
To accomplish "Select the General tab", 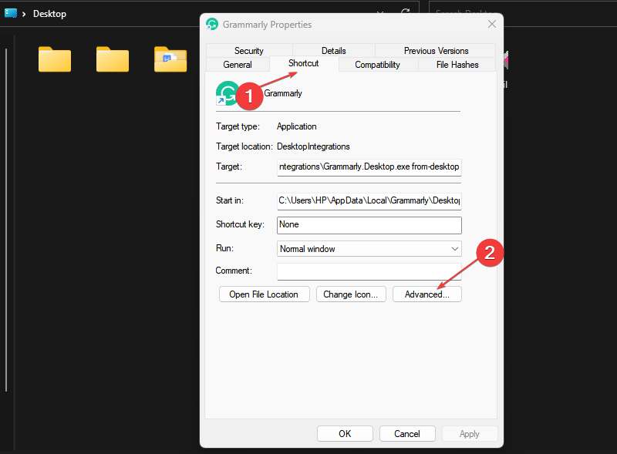I will coord(238,65).
